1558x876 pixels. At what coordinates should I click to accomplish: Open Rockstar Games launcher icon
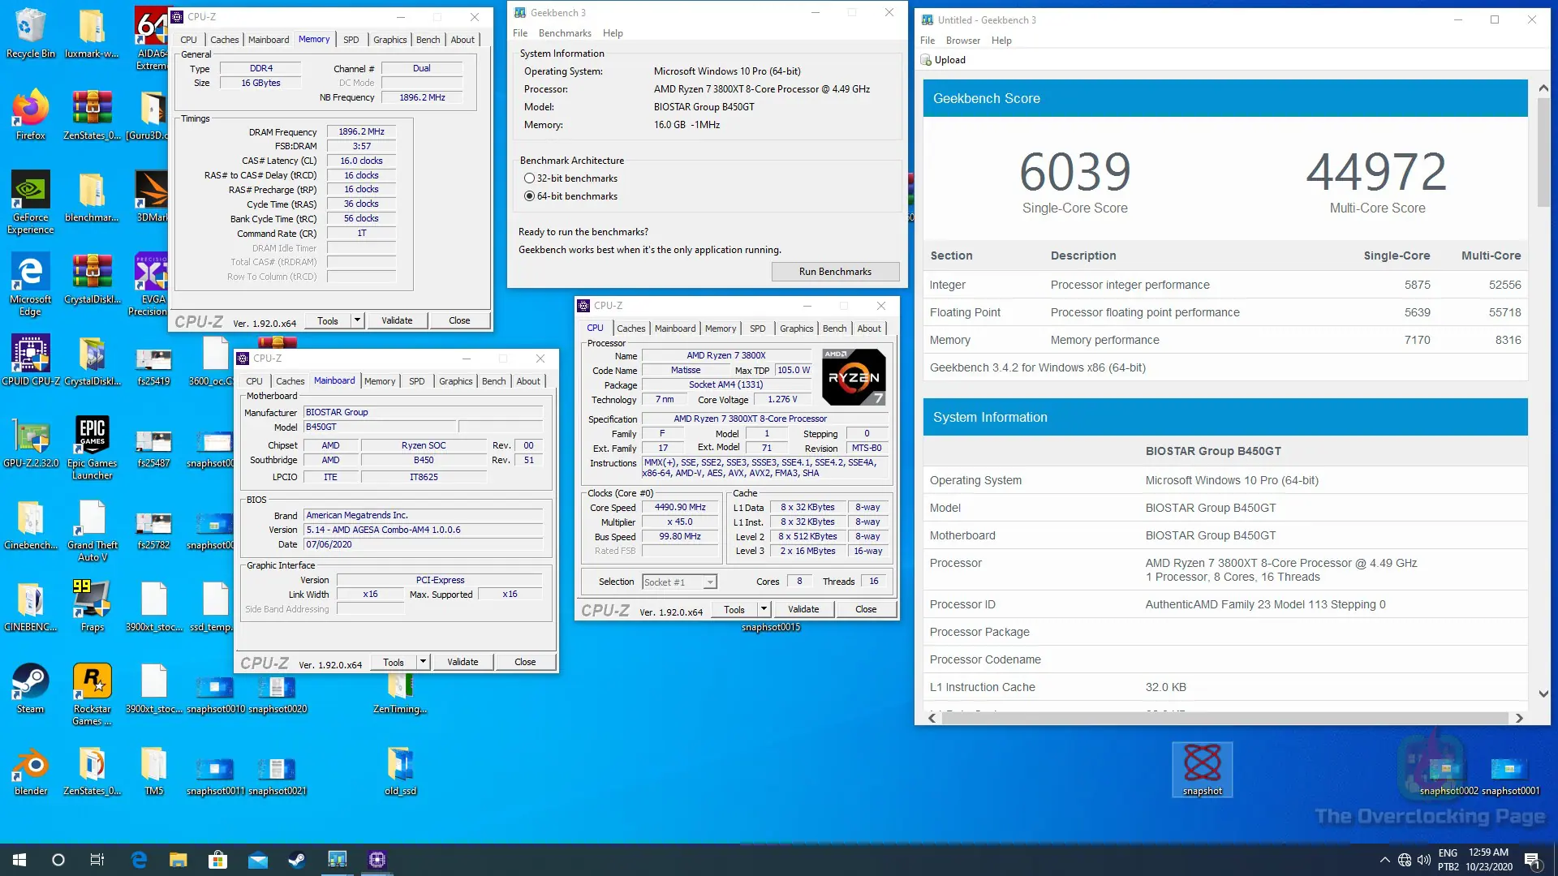point(92,693)
